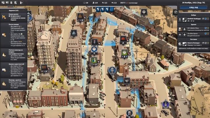Screen dimensions: 210x118
Task: Collapse the Бойцы section header
Action: [194, 15]
